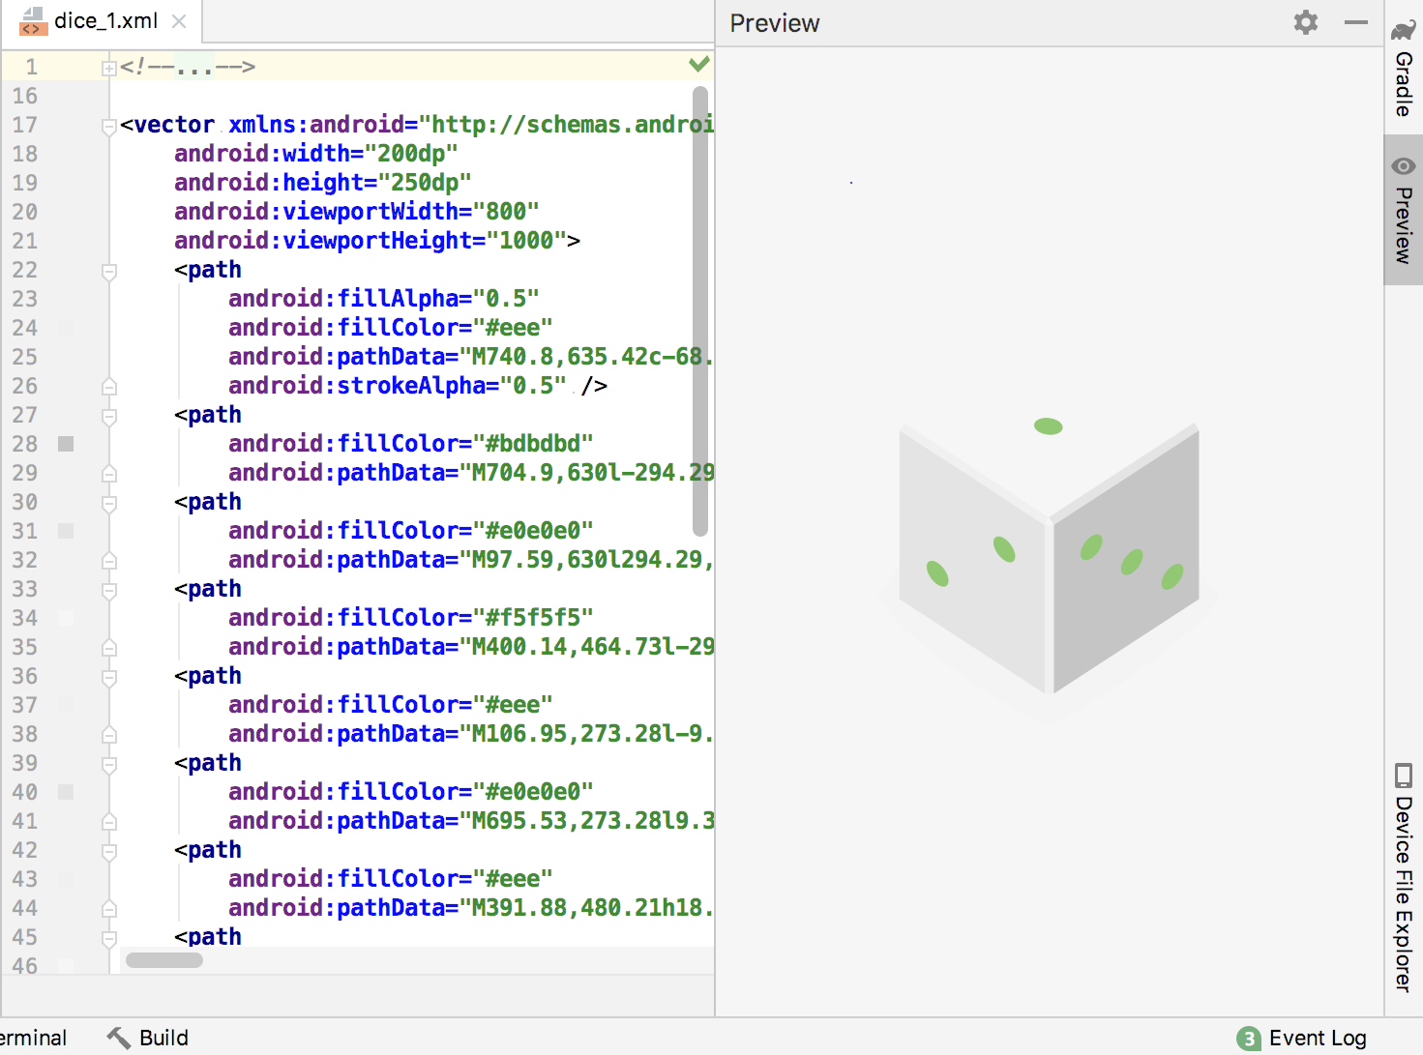This screenshot has height=1055, width=1423.
Task: Click the Build hammer icon
Action: point(119,1038)
